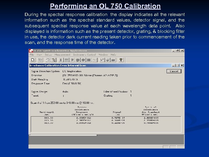Click the round bubble icon beside the shield icon
Viewport: 209px width, 157px height.
pos(78,60)
